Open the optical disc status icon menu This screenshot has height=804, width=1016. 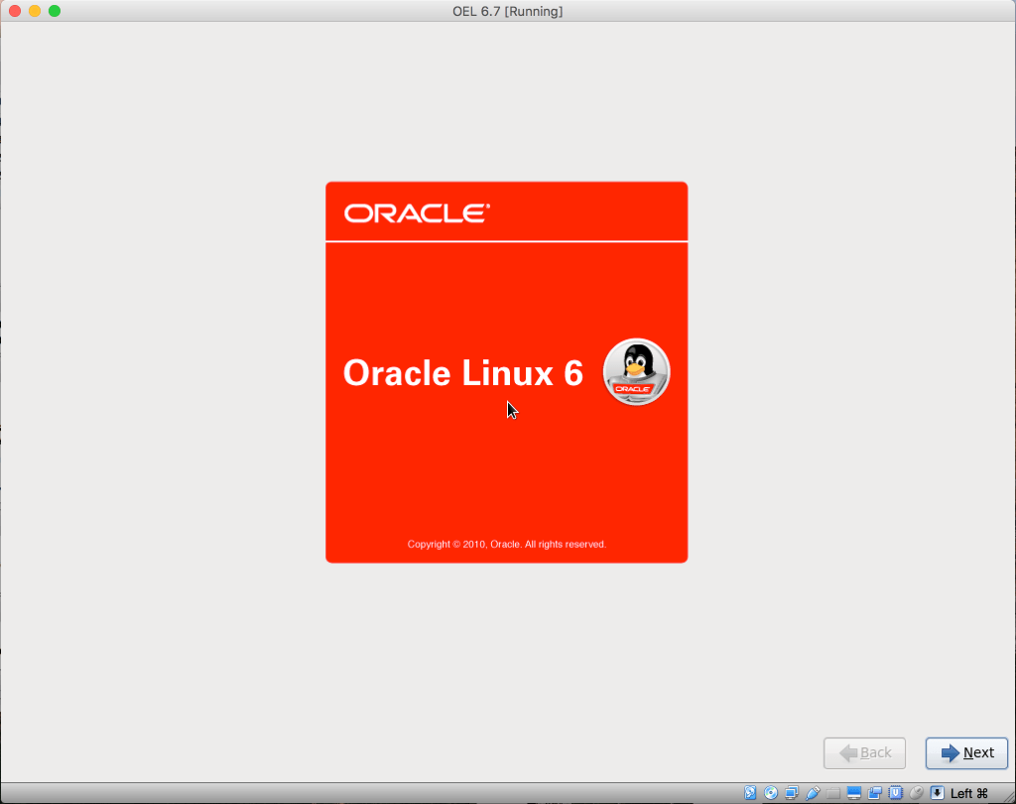coord(771,793)
